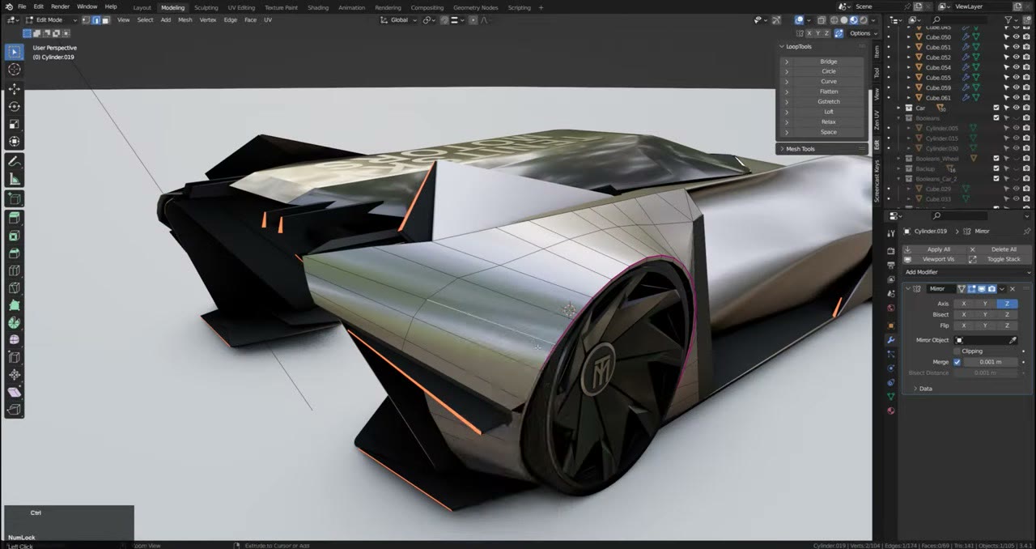Switch to the UV Editing workspace tab
Viewport: 1036px width, 549px height.
(x=241, y=7)
